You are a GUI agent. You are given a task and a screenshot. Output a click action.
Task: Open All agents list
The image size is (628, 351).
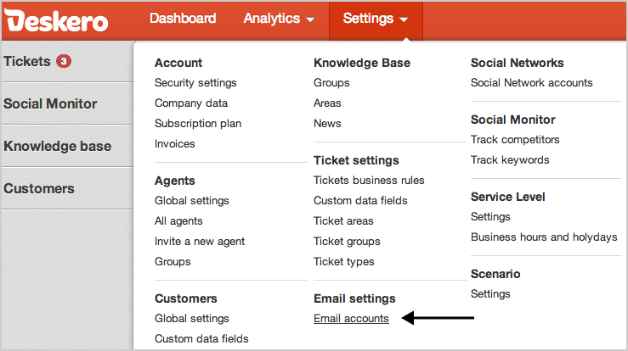point(178,221)
